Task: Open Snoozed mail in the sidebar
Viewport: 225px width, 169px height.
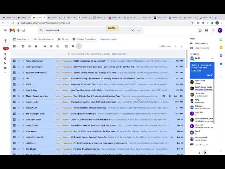Action: click(x=5, y=58)
